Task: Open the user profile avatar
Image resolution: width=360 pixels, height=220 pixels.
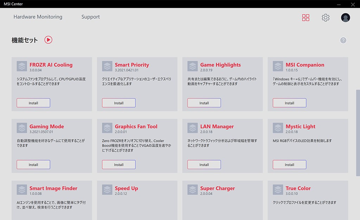Action: coord(345,18)
